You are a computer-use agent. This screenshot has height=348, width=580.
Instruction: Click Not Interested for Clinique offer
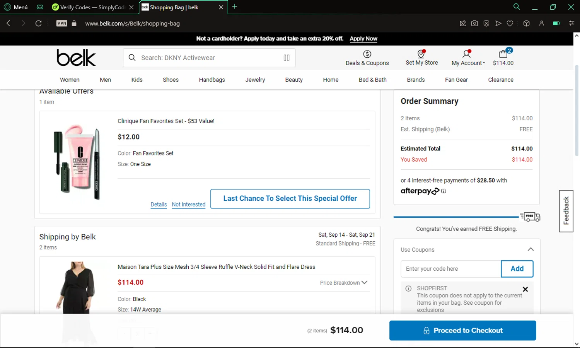click(189, 205)
